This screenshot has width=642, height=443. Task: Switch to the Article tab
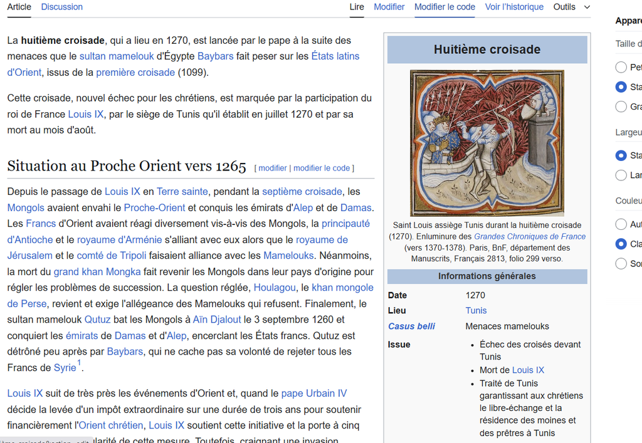[19, 7]
